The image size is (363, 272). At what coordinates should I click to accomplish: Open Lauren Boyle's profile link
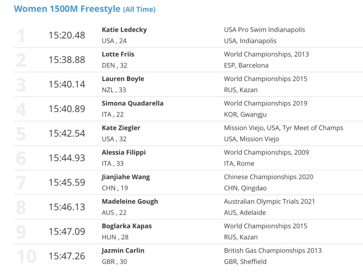[123, 79]
